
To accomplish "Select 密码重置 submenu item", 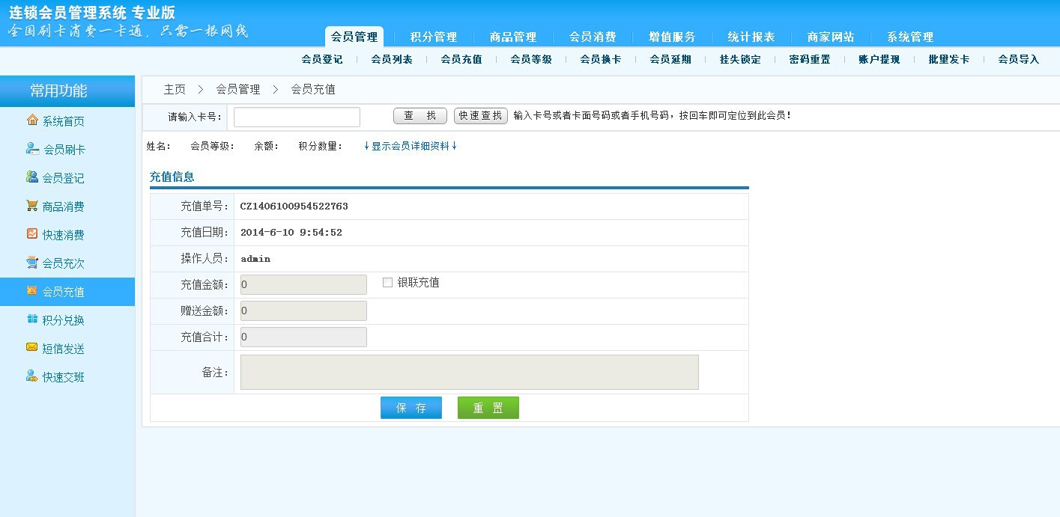I will coord(810,59).
